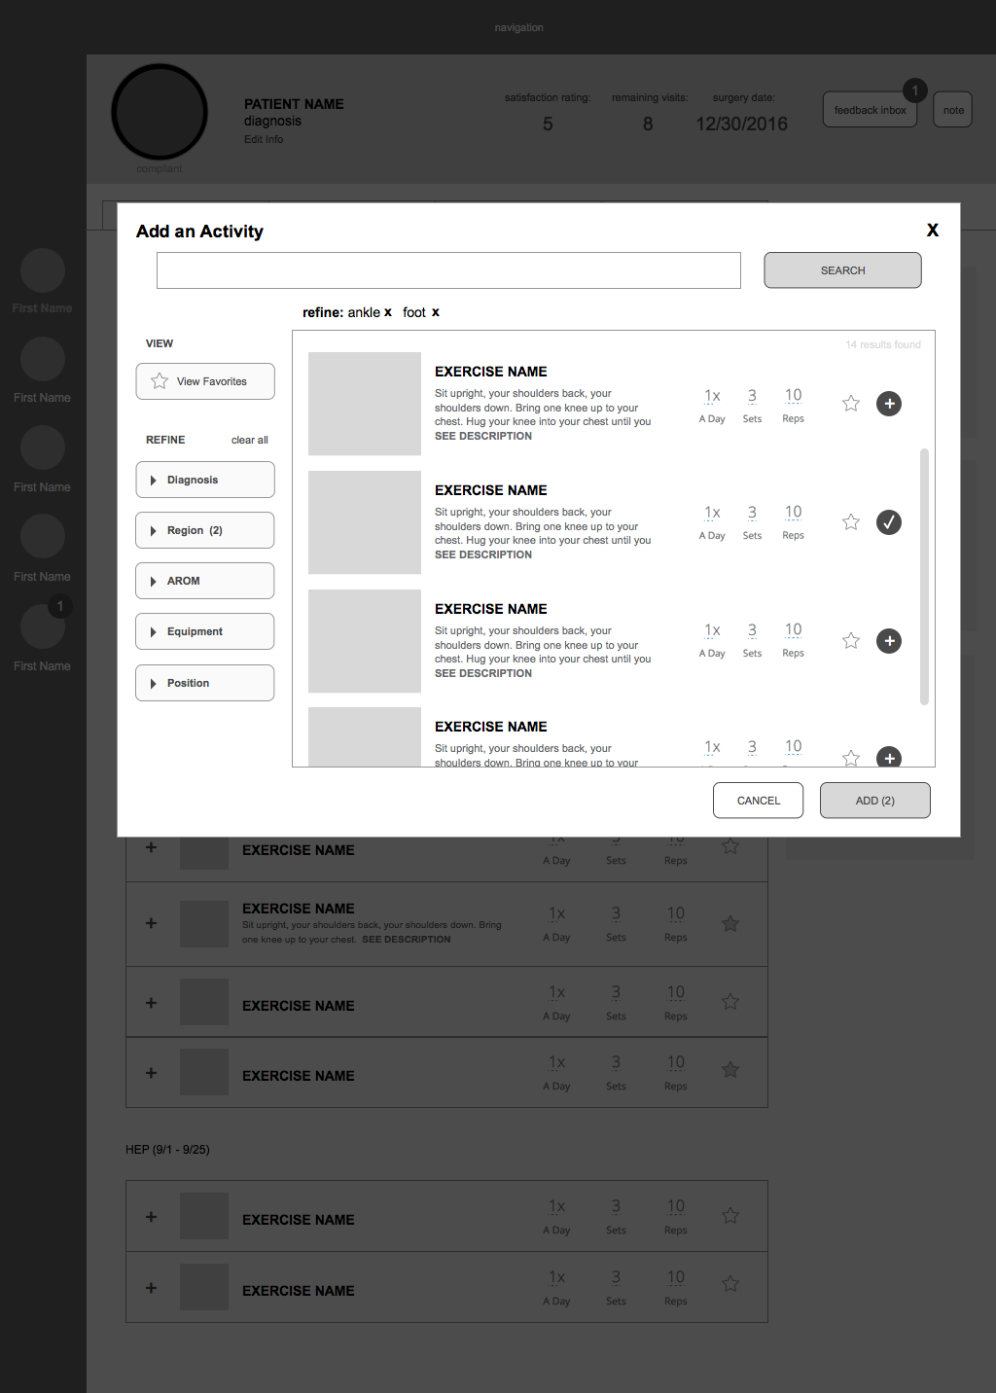996x1393 pixels.
Task: Click the navigation bar label
Action: tap(518, 27)
